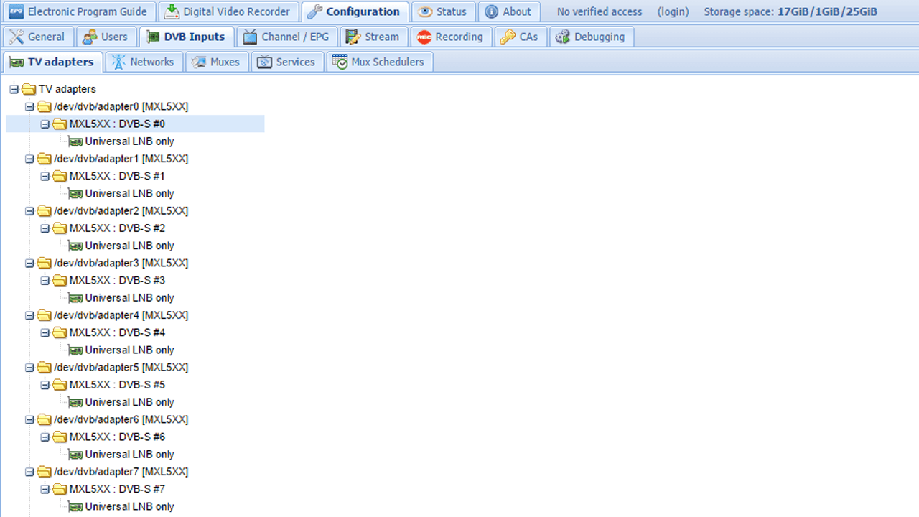Open the Muxes tab

(217, 62)
